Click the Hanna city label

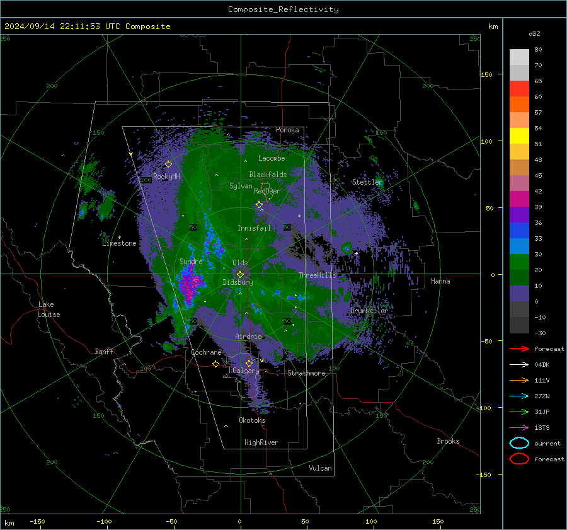pos(440,281)
